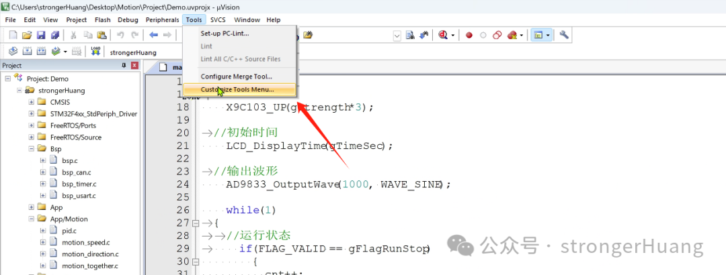The image size is (726, 275).
Task: Choose Configure Merge Tool... menu entry
Action: pos(239,76)
